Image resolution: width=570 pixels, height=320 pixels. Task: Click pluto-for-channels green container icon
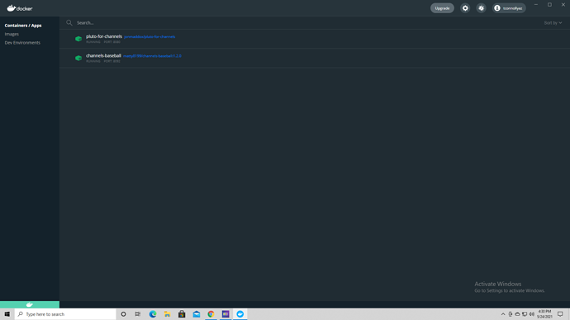pyautogui.click(x=78, y=39)
